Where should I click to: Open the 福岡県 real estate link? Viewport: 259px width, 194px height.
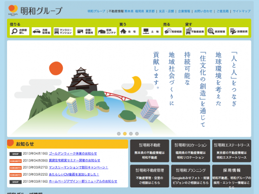click(x=139, y=11)
